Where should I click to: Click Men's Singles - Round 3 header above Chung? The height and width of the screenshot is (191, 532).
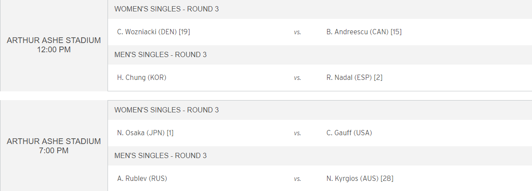pyautogui.click(x=320, y=55)
